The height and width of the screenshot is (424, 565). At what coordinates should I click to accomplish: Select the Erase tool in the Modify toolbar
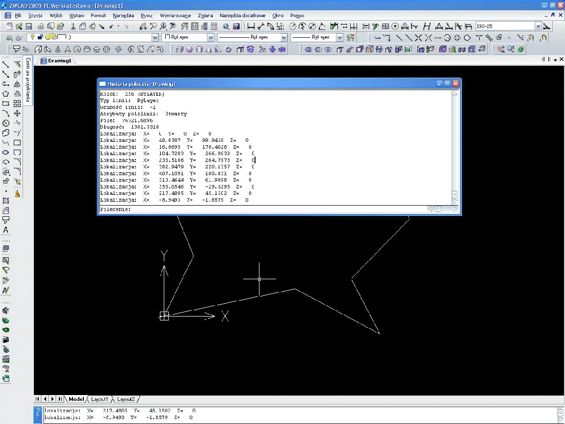17,65
